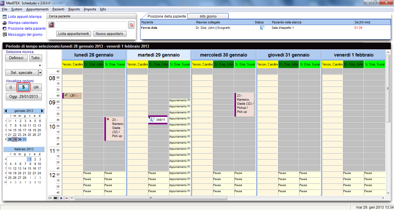The image size is (394, 210).
Task: Click the Paziente nella stanza column header
Action: tap(312, 22)
